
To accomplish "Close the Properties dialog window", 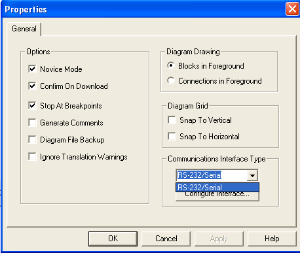I will 292,9.
